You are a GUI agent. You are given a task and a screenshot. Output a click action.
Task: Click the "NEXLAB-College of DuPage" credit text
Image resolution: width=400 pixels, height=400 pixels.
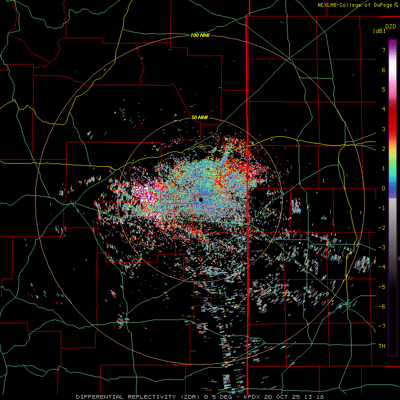pos(355,5)
